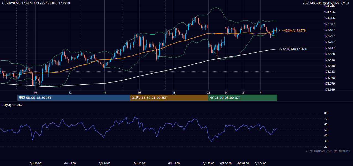The width and height of the screenshot is (353, 166).
Task: Click the '2023-06-01 のGBP/JPY (M5)' header label
Action: pyautogui.click(x=326, y=3)
